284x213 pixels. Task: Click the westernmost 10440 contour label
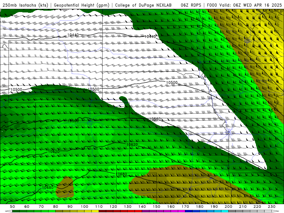73,35
